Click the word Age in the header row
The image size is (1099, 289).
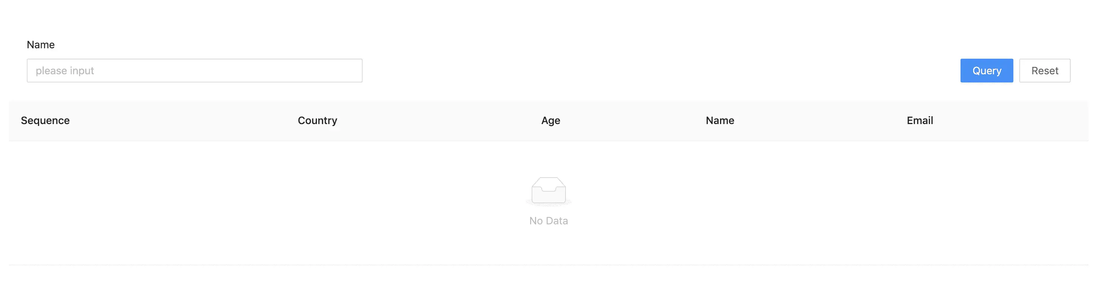(x=550, y=120)
